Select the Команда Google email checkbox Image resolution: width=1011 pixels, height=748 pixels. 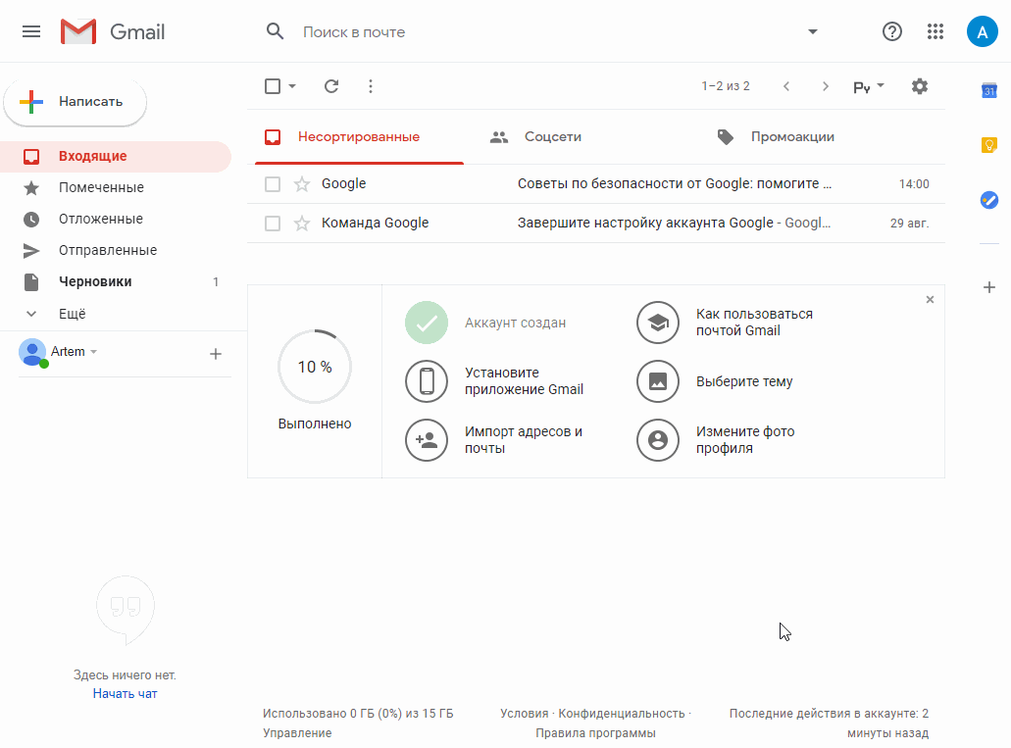click(273, 224)
